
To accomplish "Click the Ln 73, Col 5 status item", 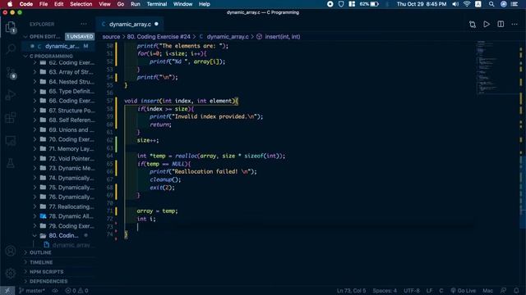I will (x=351, y=290).
